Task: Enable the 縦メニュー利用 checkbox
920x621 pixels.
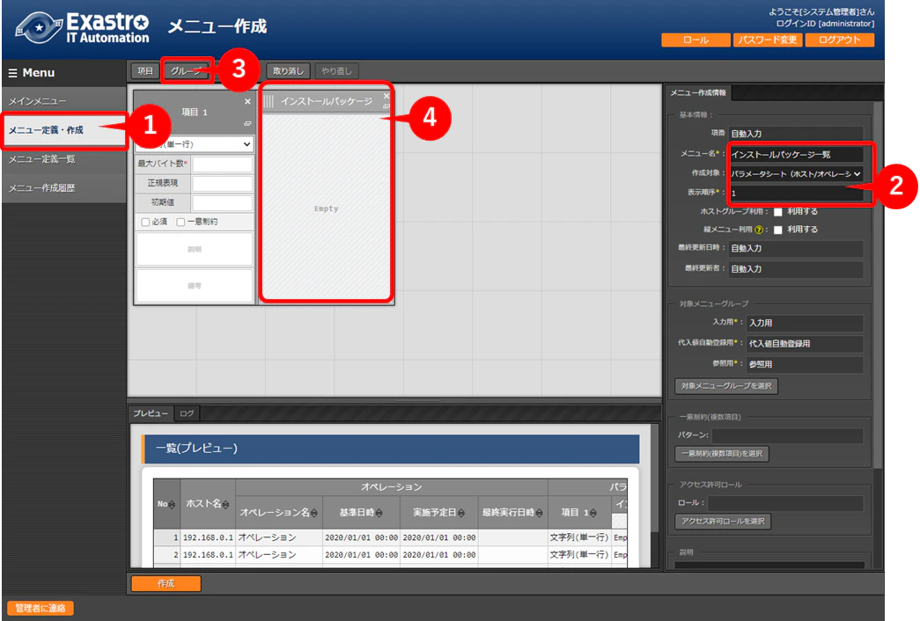Action: [778, 230]
